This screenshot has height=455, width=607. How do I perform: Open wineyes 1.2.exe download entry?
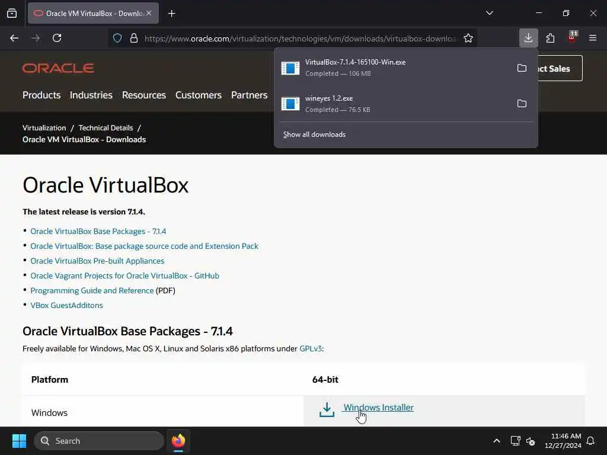click(394, 104)
